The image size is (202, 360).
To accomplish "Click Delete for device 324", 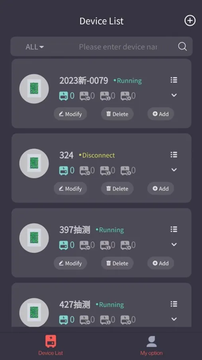I will click(117, 188).
